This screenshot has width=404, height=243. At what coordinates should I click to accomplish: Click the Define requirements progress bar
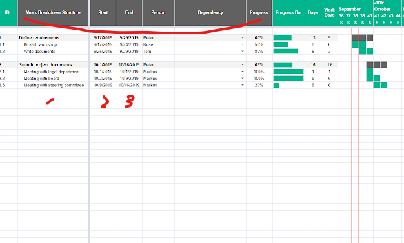click(x=283, y=38)
